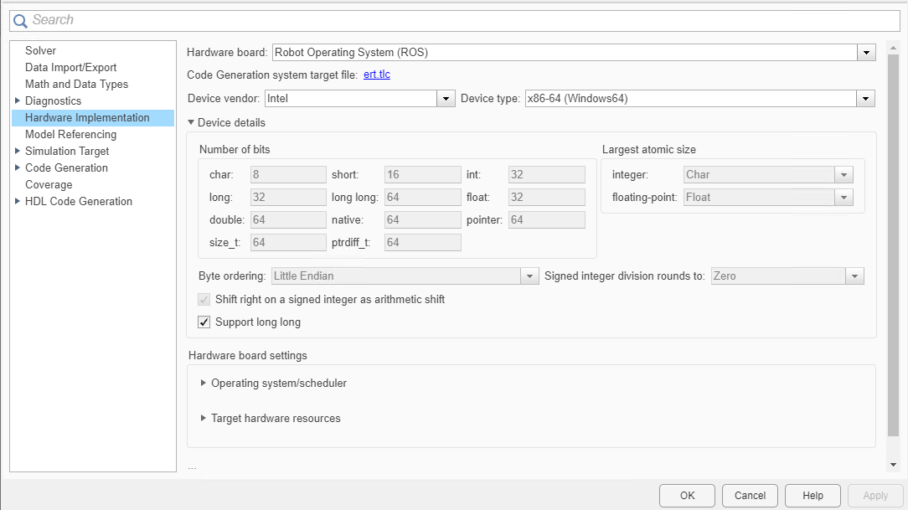Expand the Code Generation tree arrow
The width and height of the screenshot is (908, 510).
(18, 168)
